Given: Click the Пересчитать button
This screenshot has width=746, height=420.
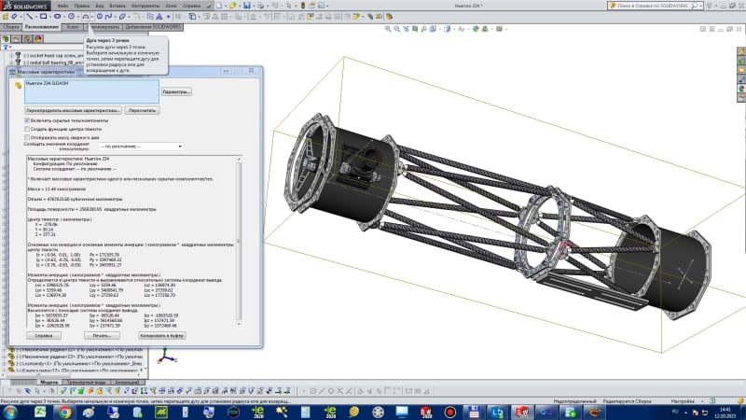Looking at the screenshot, I should (x=143, y=110).
